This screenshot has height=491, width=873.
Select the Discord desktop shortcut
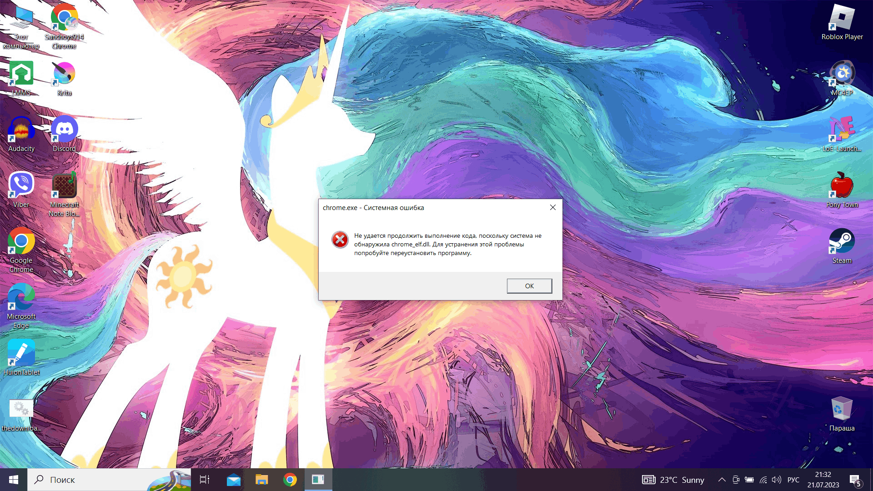point(64,134)
